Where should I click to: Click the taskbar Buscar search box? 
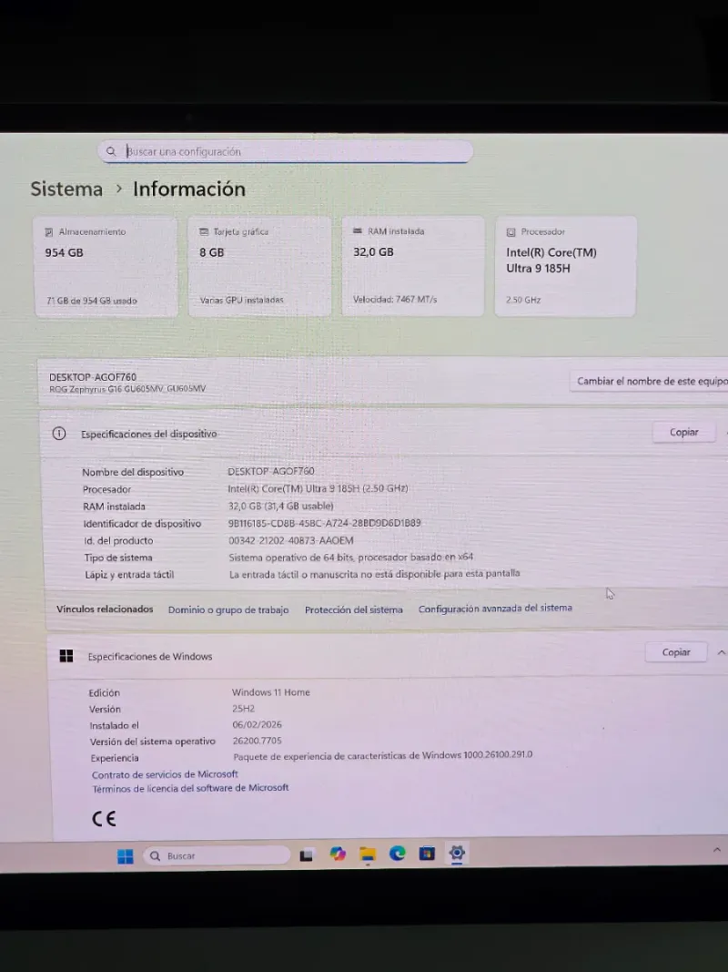(x=217, y=855)
